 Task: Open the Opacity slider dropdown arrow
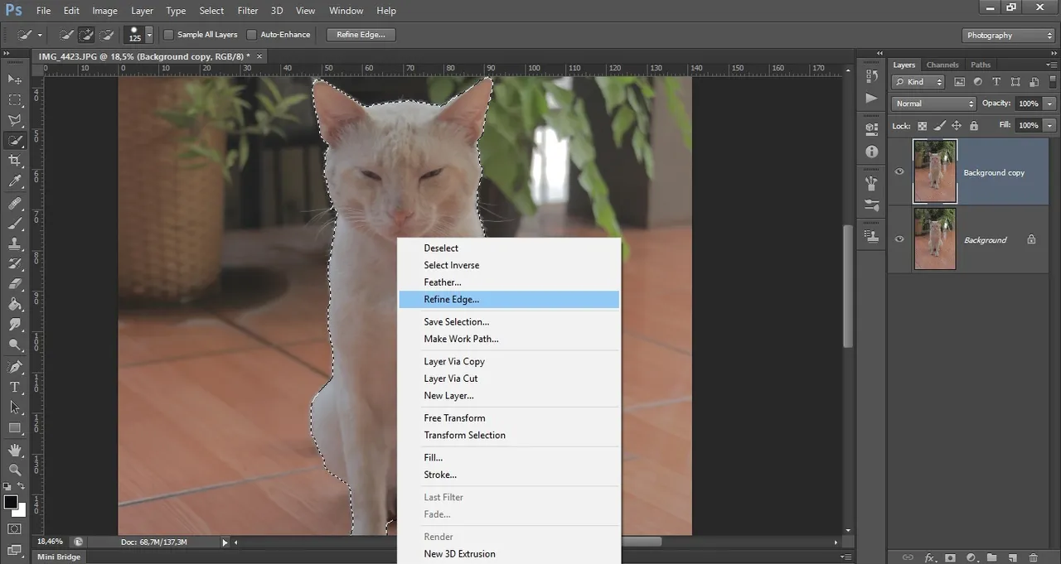tap(1050, 104)
